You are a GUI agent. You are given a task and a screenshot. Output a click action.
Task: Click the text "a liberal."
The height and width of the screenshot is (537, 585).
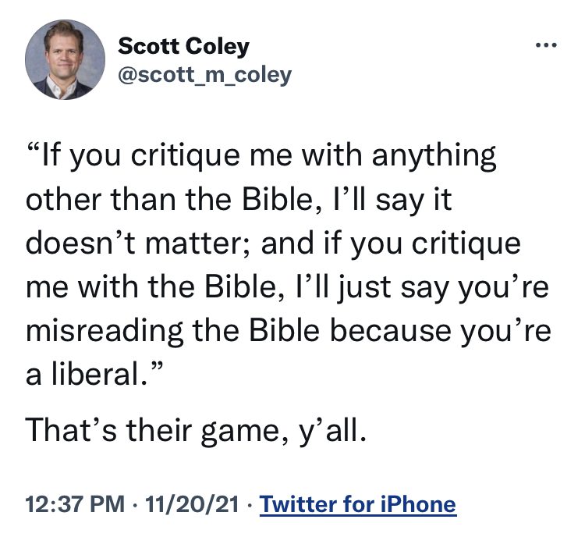point(94,375)
